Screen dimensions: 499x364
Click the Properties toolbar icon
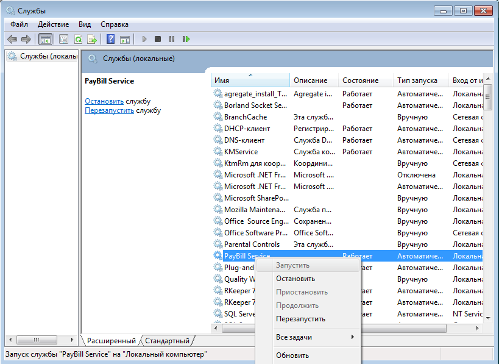[63, 39]
